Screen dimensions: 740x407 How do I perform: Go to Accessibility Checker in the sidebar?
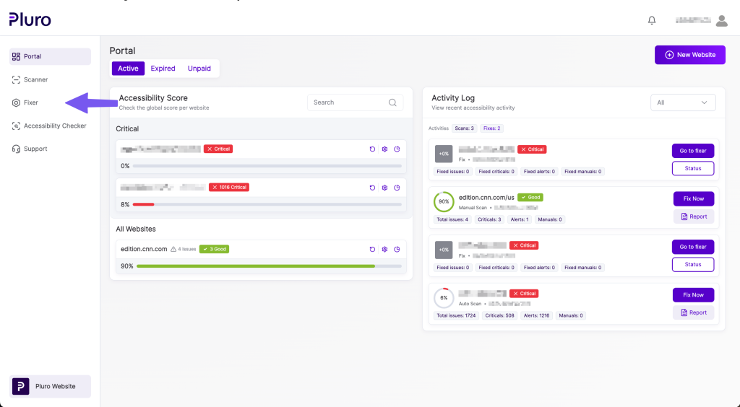point(54,126)
